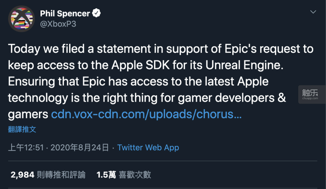Open the 喜歡次數 likes list label

[x=135, y=175]
